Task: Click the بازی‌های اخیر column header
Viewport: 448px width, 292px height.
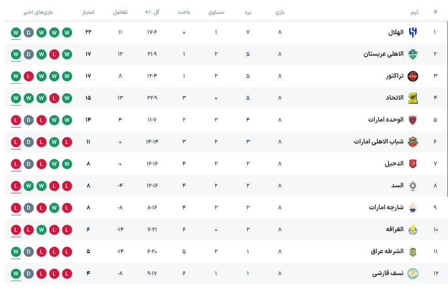Action: point(39,12)
